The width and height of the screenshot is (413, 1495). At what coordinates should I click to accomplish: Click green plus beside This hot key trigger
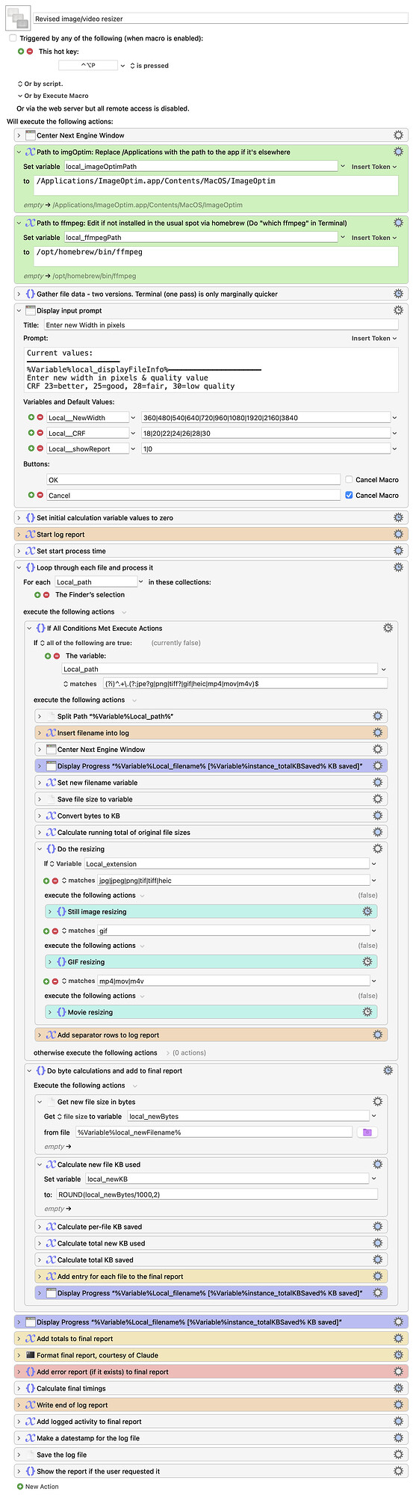pos(21,52)
